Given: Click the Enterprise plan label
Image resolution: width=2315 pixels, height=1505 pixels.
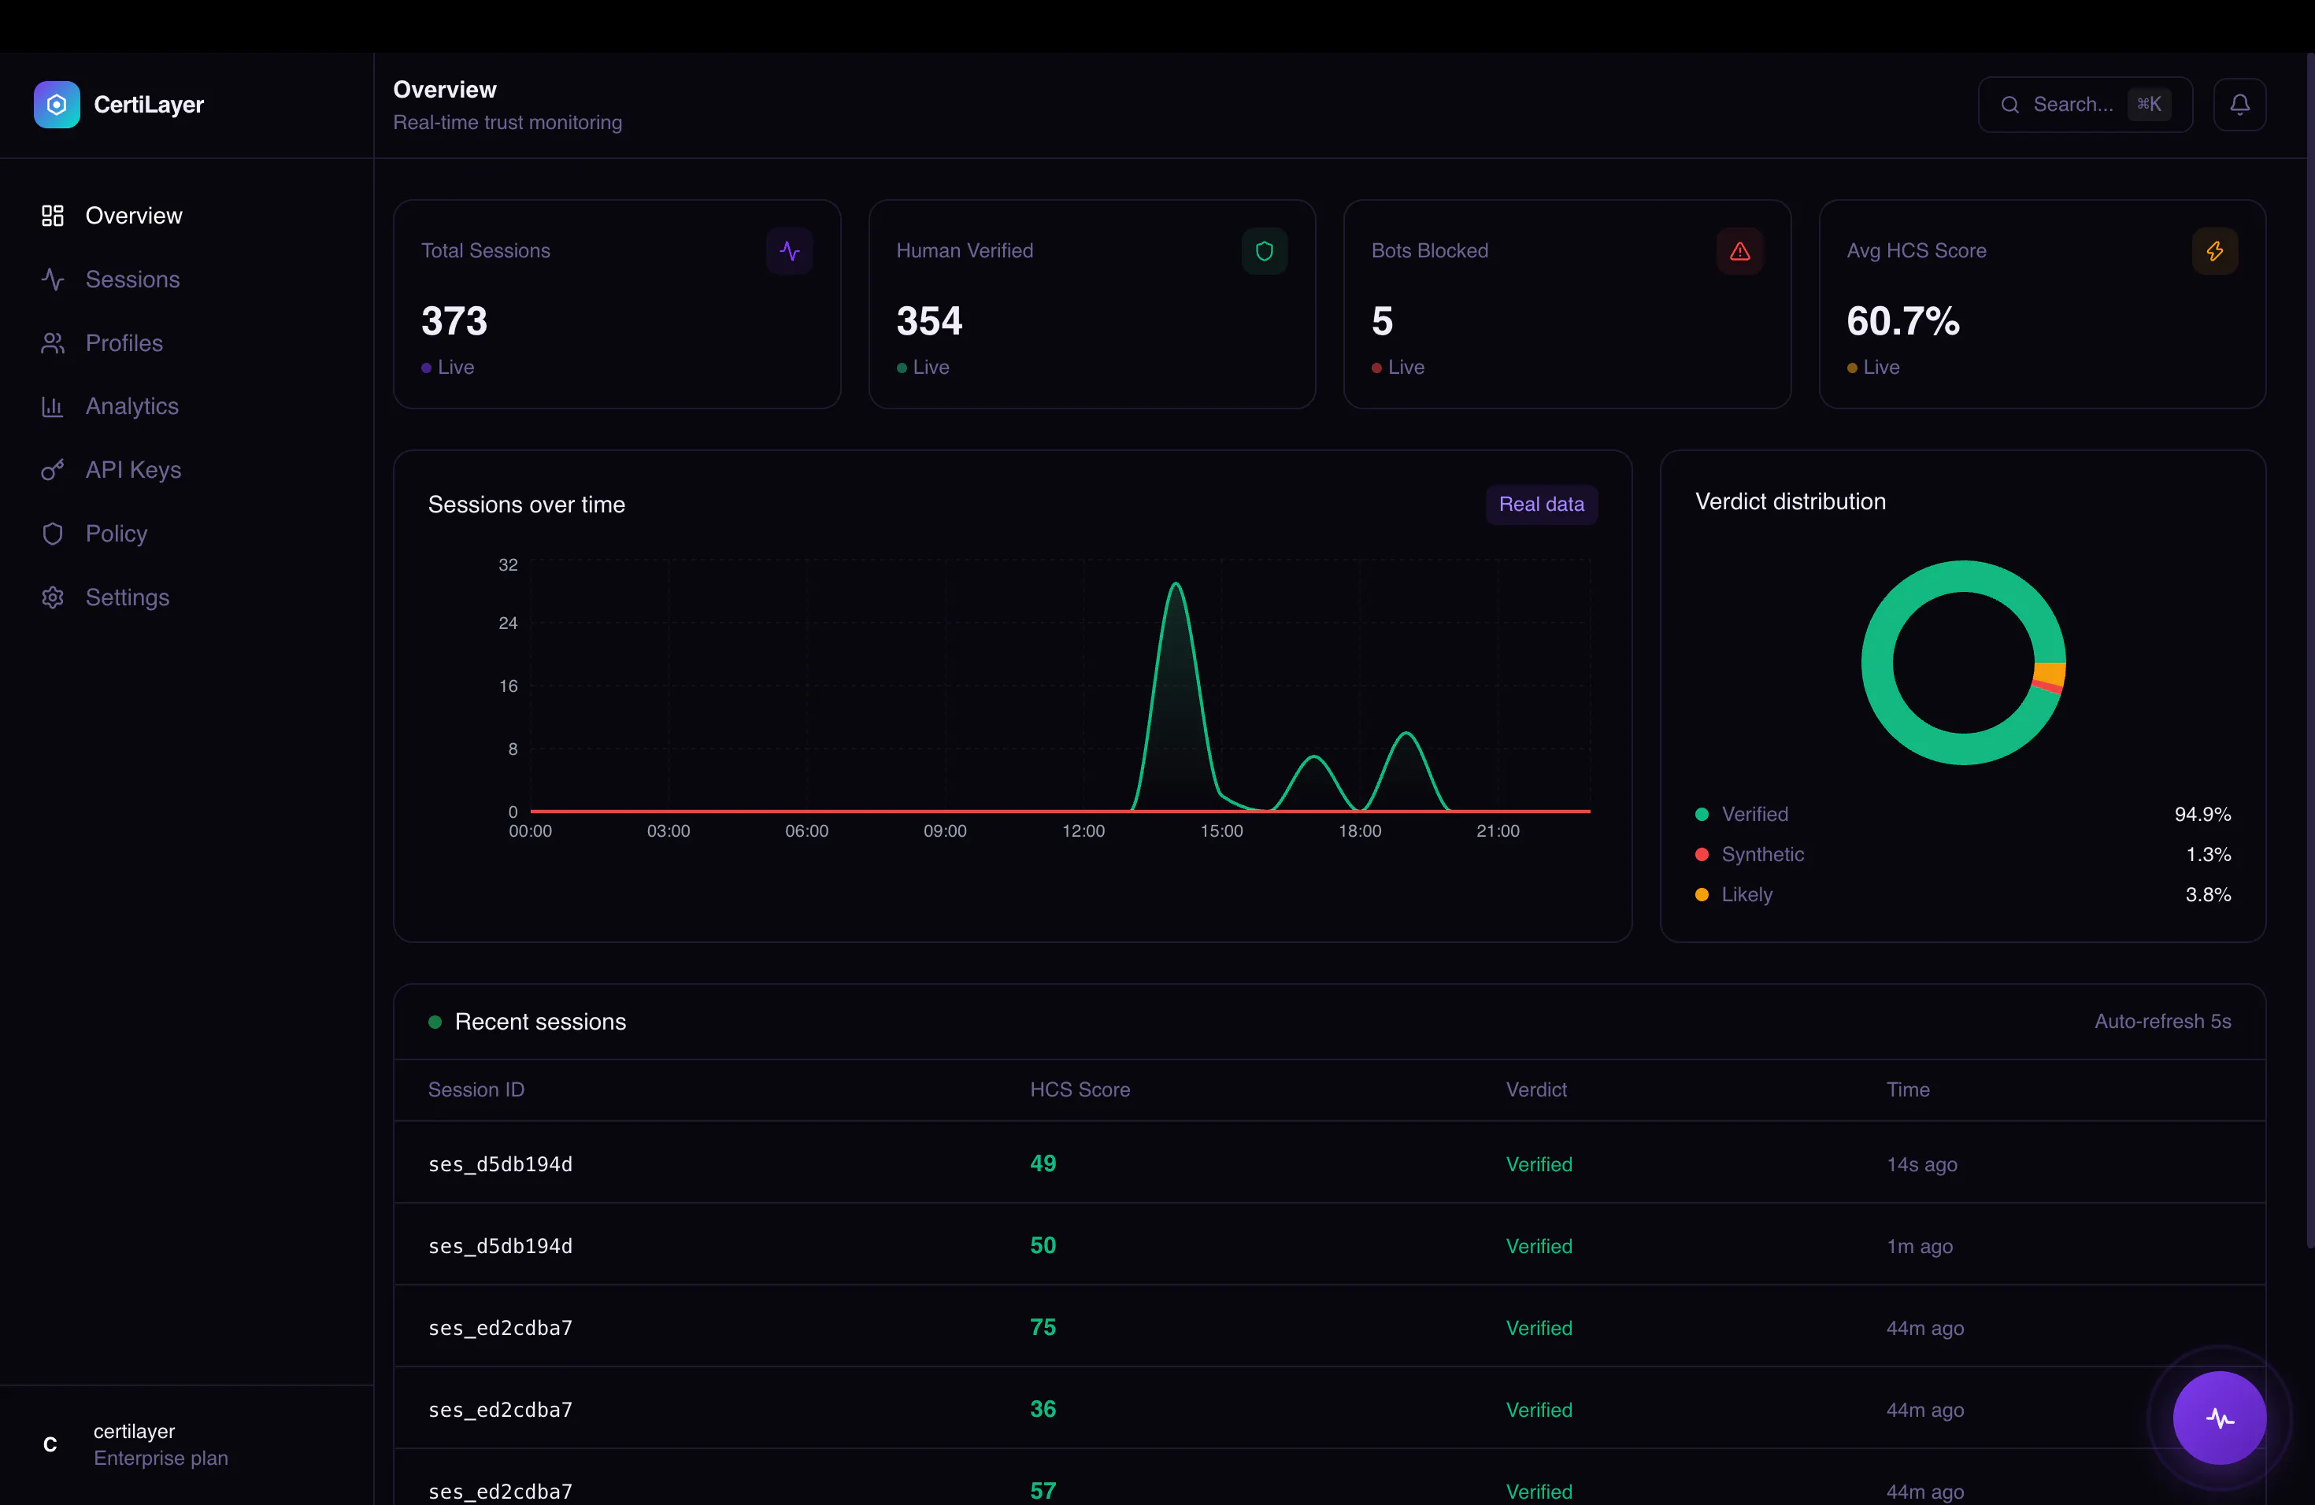Looking at the screenshot, I should [161, 1459].
